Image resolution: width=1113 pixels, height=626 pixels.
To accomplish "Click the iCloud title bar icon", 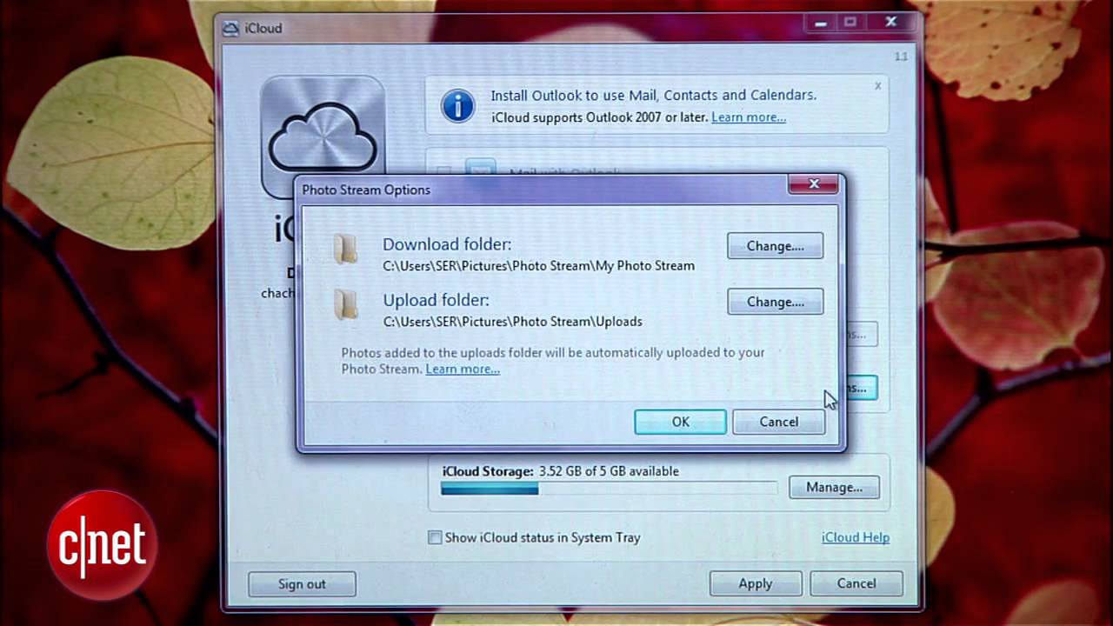I will click(x=230, y=28).
